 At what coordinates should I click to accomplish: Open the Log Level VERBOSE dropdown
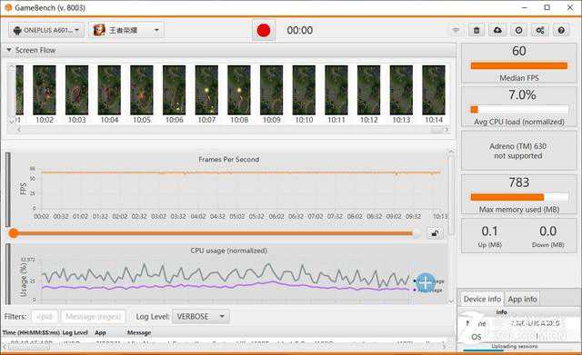point(200,317)
